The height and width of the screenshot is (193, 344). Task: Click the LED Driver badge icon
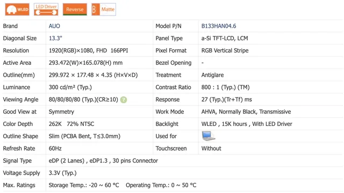click(x=46, y=10)
